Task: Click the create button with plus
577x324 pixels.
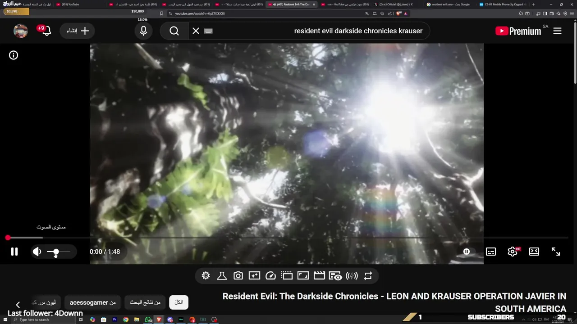Action: click(78, 31)
